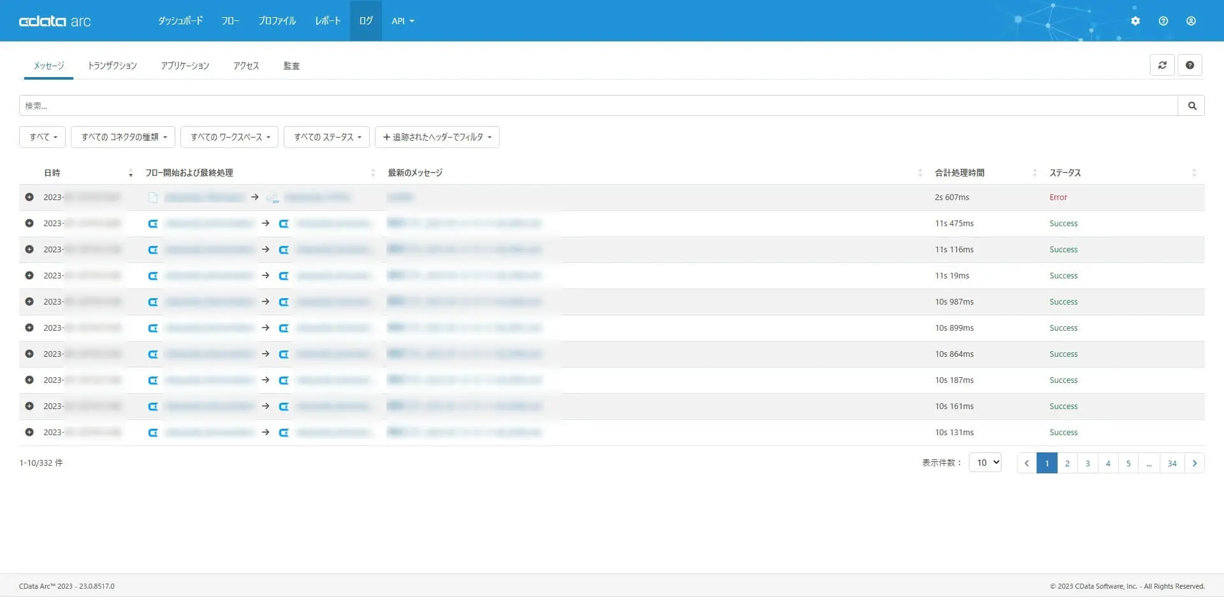Expand the row with 10s 987ms duration
The image size is (1224, 597).
[29, 302]
